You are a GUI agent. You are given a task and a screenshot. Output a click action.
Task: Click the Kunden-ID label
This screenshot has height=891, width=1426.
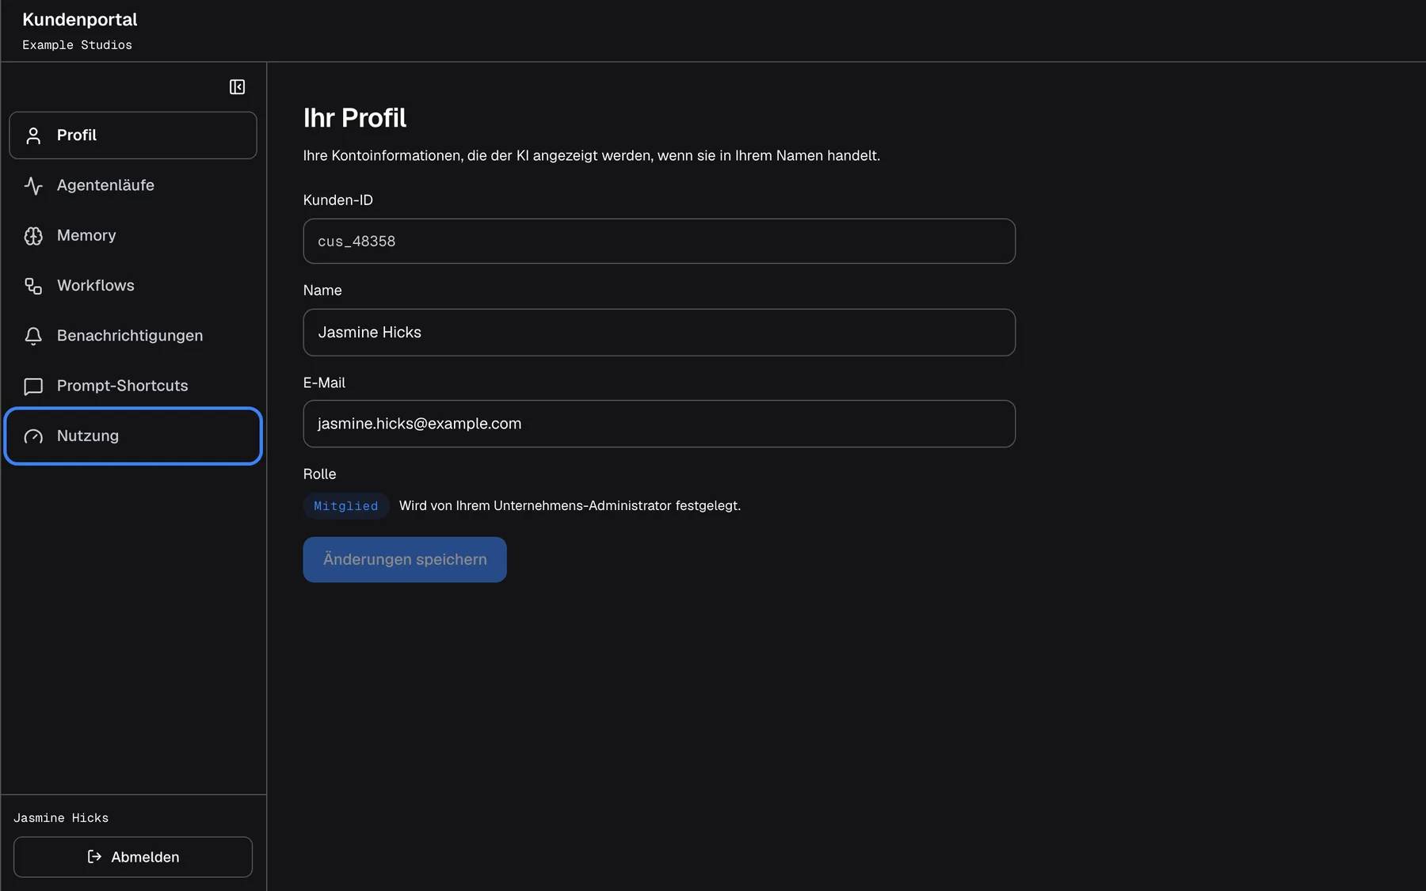point(338,200)
